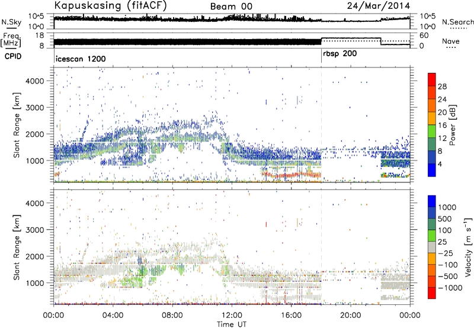The width and height of the screenshot is (474, 328).
Task: Click the '1000' tick on velocity panel range axis
Action: tap(36, 283)
